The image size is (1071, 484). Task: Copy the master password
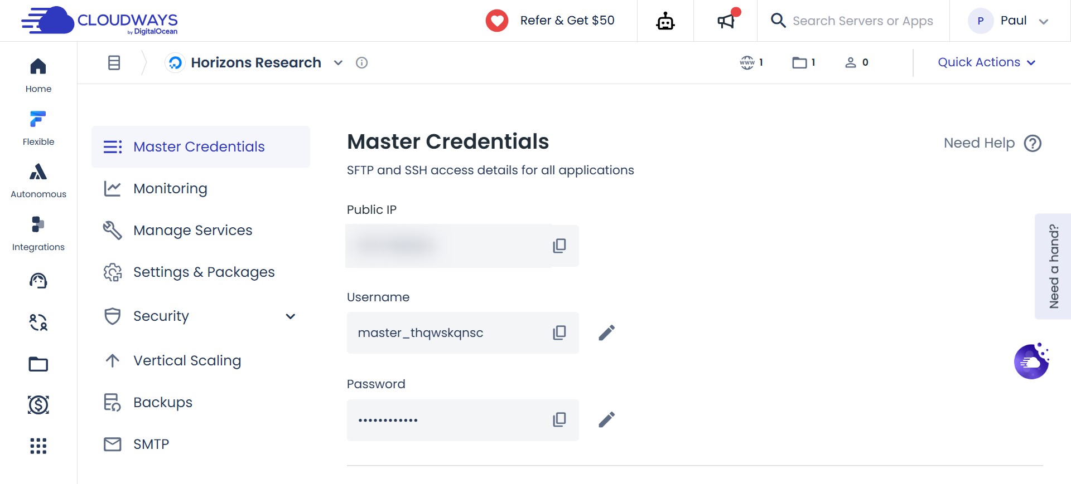559,419
